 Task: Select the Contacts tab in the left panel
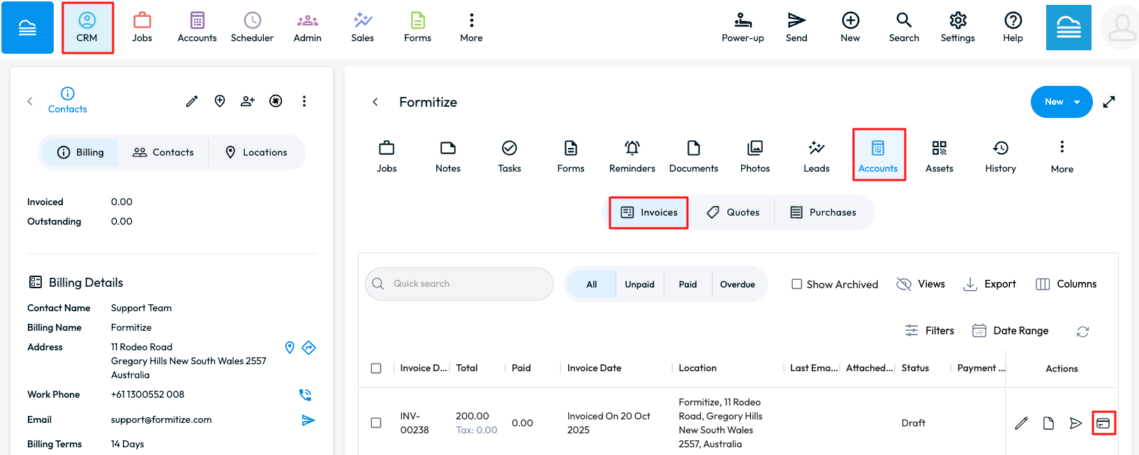(163, 152)
